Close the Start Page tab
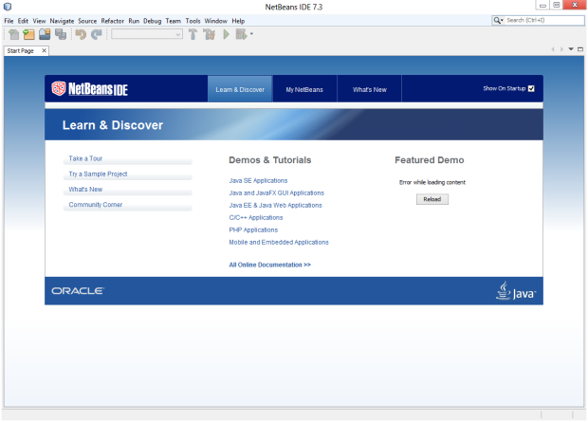 pos(44,50)
